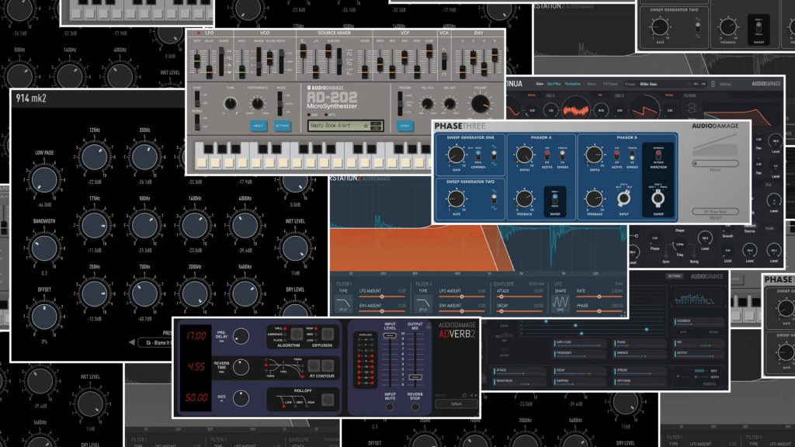Screen dimensions: 795x447
Task: Click the Volume knob on the AD-202
Action: (480, 103)
